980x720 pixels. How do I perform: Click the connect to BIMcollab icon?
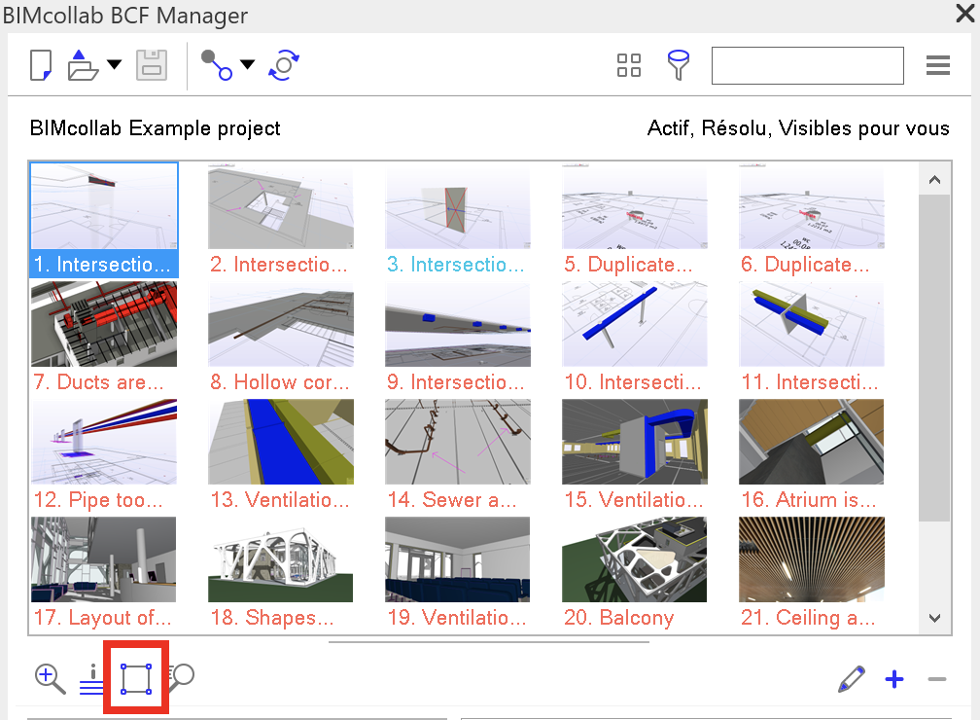pos(216,65)
